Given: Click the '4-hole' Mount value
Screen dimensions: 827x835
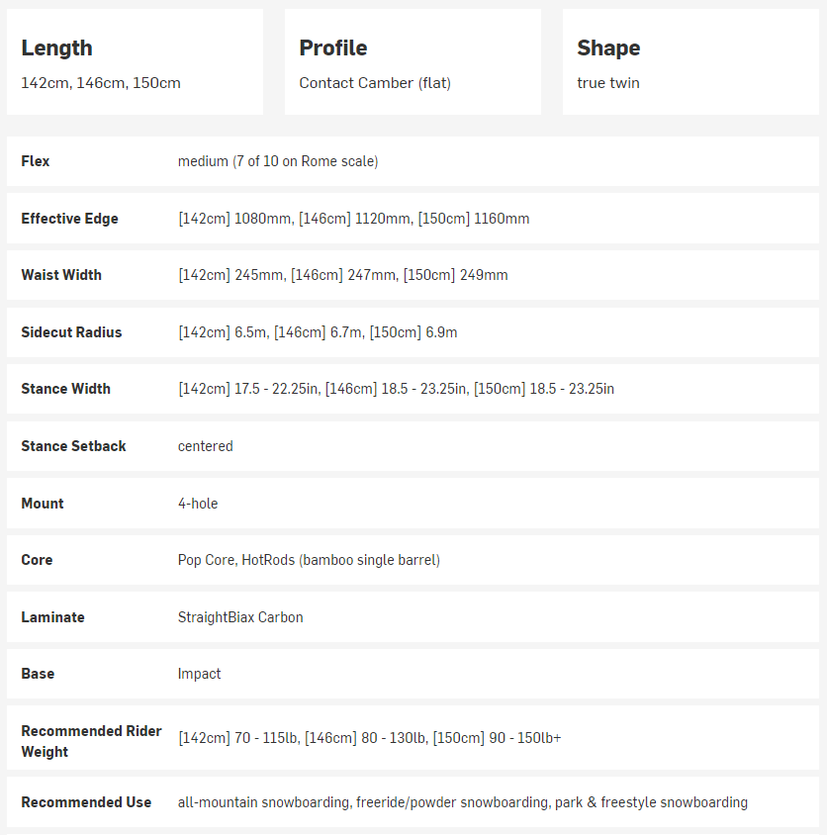Looking at the screenshot, I should click(x=198, y=504).
